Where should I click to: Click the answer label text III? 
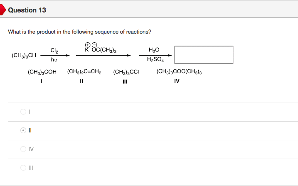pyautogui.click(x=31, y=168)
